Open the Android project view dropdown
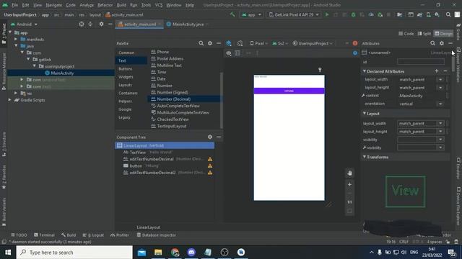 (x=24, y=24)
